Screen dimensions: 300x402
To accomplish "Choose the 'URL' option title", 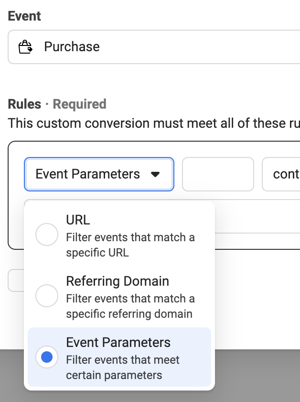I will 78,220.
